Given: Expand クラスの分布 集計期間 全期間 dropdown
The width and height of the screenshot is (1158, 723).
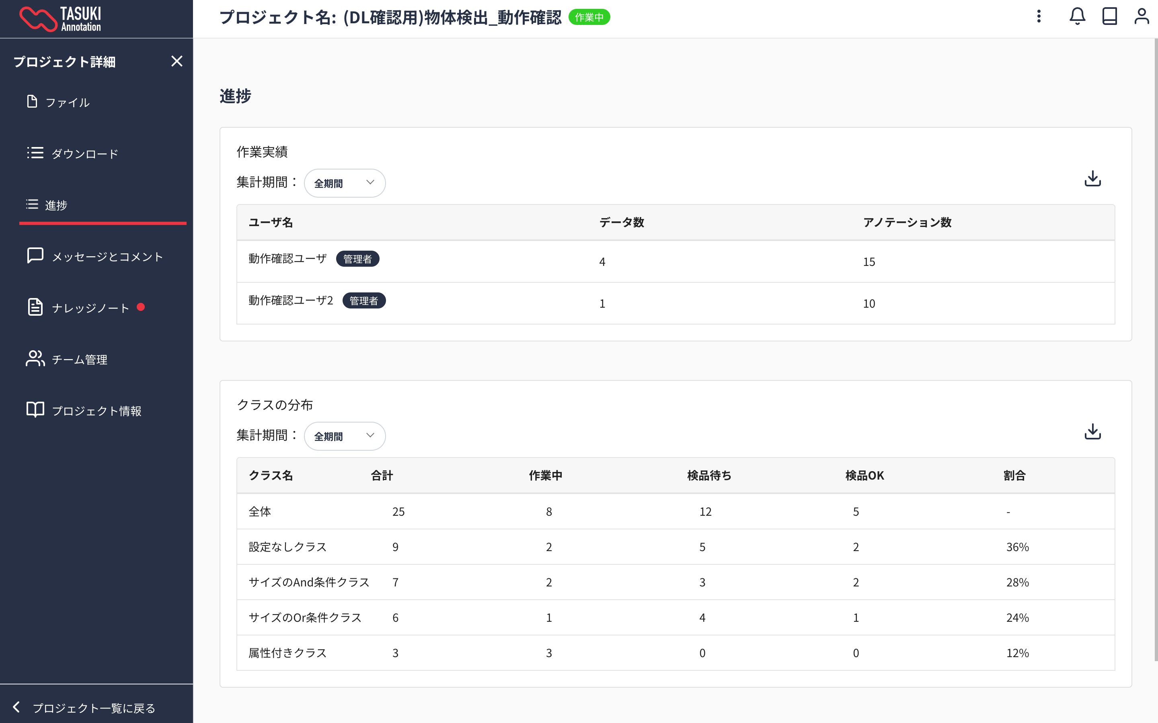Looking at the screenshot, I should 345,436.
